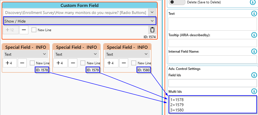This screenshot has width=258, height=115.
Task: Open Text dropdown for field ID 1579
Action: point(76,54)
